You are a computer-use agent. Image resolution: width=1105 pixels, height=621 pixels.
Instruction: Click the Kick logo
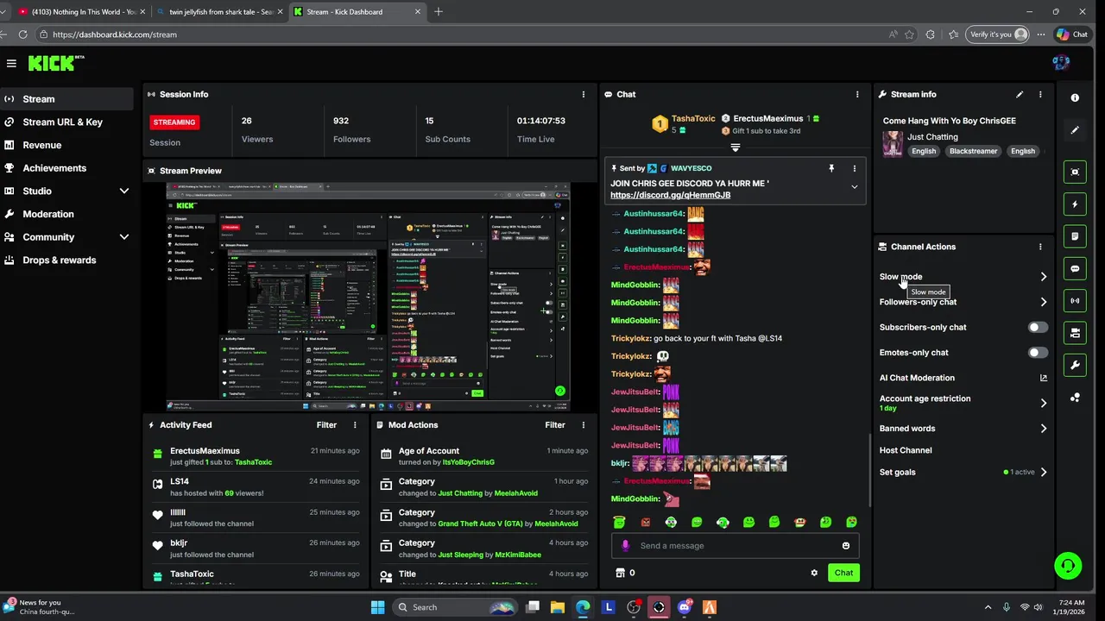[x=54, y=63]
